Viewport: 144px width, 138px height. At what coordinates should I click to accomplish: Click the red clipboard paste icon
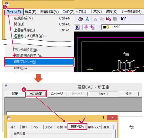coord(108,19)
